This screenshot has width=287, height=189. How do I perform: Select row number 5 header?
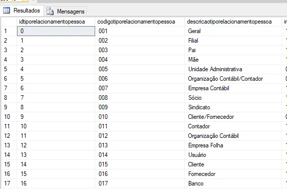click(9, 69)
